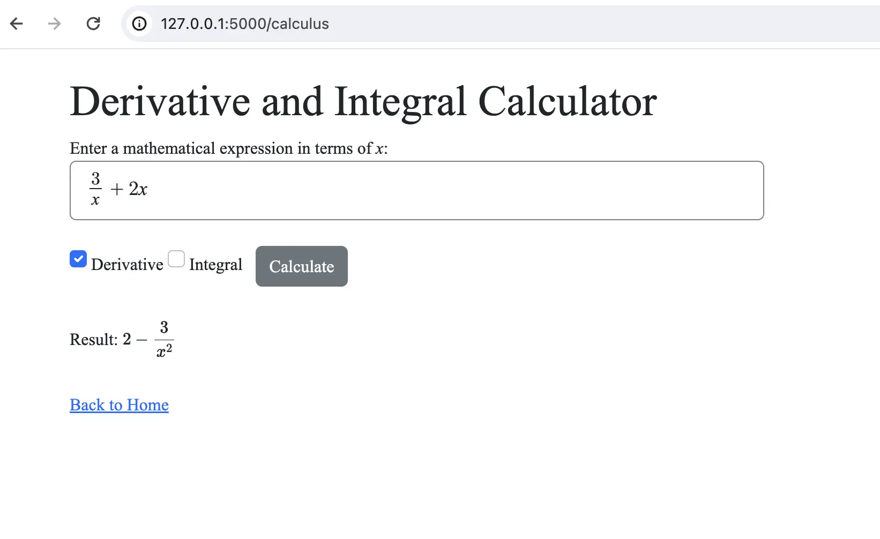Follow the Back to Home link
The image size is (880, 539).
tap(119, 405)
